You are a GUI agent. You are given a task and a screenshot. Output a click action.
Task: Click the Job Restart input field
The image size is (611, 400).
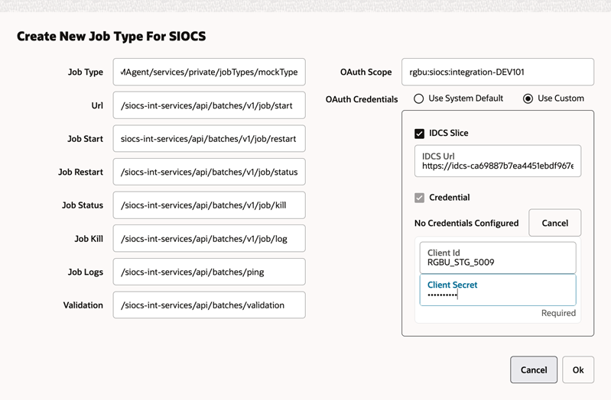click(x=210, y=172)
